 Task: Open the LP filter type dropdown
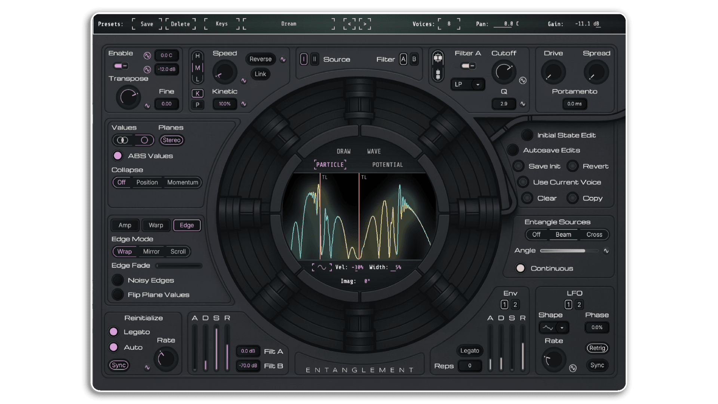[x=467, y=85]
